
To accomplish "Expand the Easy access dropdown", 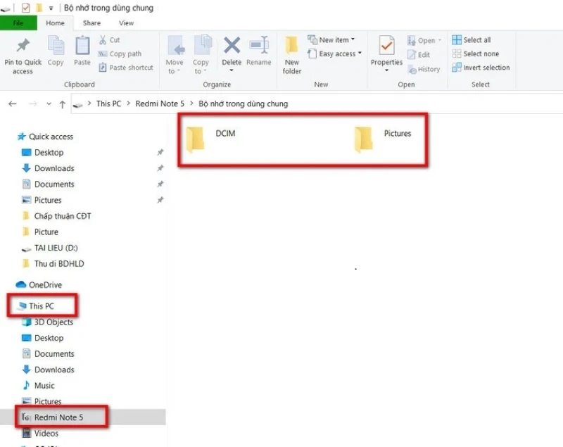I will click(x=334, y=54).
